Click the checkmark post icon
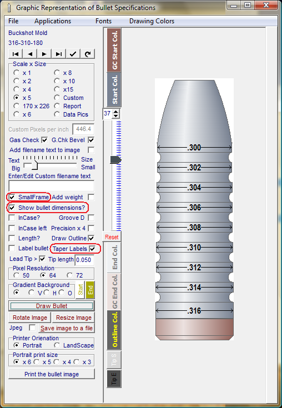Image resolution: width=282 pixels, height=408 pixels. click(73, 54)
